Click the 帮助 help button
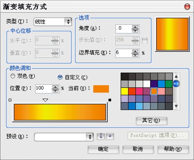 click(x=173, y=150)
